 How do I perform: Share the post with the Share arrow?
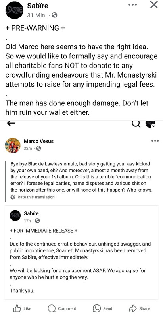click(x=140, y=308)
